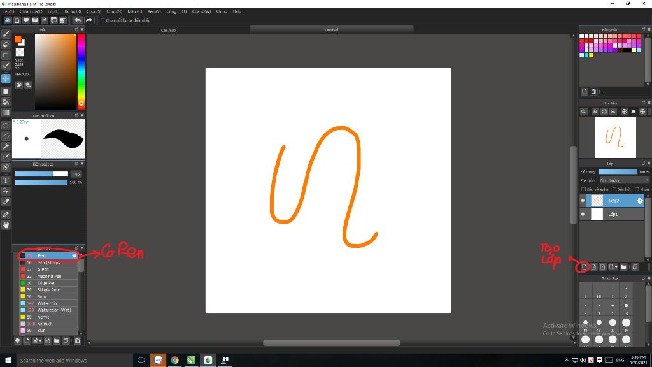Image resolution: width=652 pixels, height=367 pixels.
Task: Click the orange foreground color swatch
Action: pos(18,40)
